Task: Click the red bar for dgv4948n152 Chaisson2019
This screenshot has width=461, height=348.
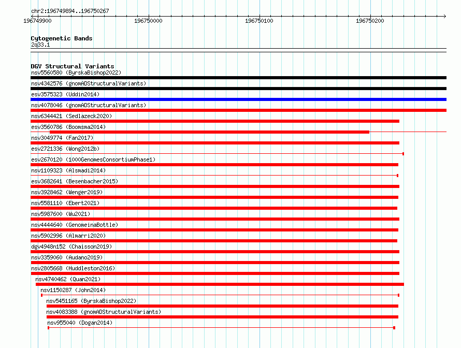Action: 215,252
